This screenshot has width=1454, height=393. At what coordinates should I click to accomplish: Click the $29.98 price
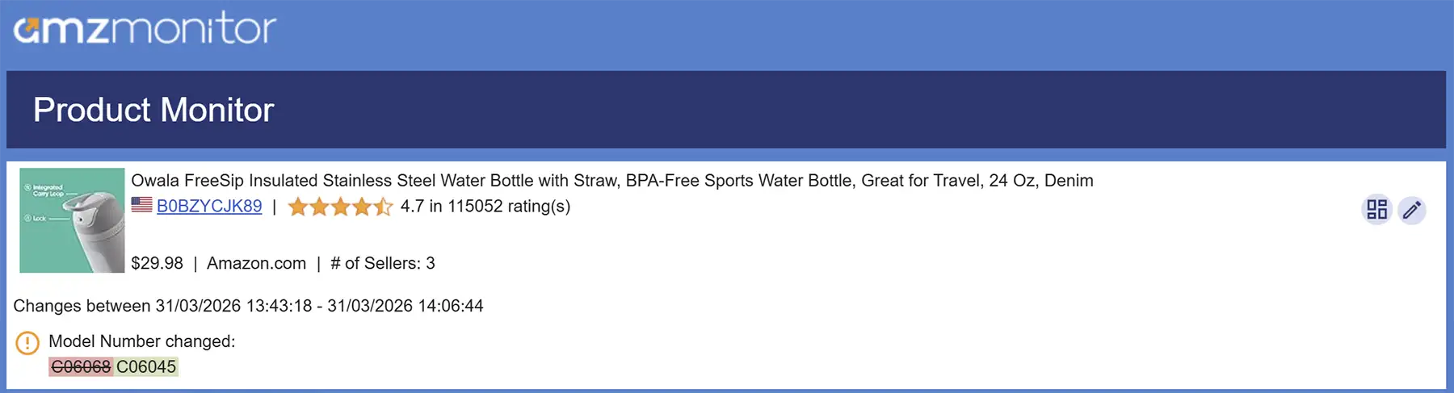(157, 263)
